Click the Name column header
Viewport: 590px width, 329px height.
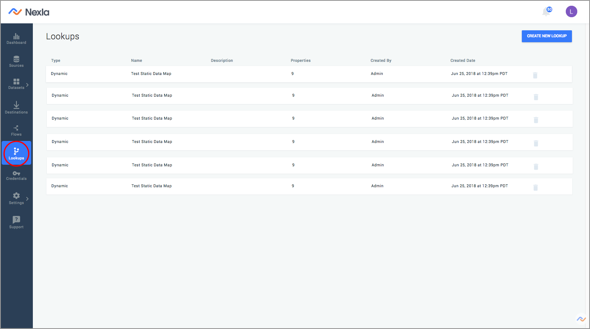(136, 61)
